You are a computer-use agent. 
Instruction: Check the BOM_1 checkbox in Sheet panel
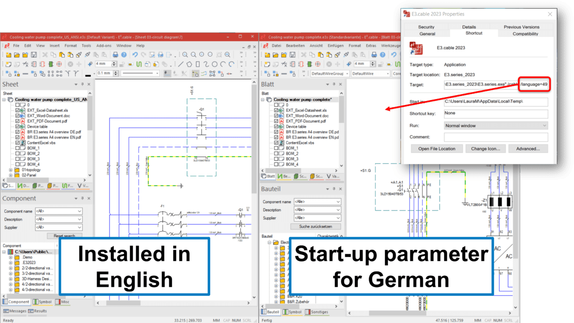tap(18, 148)
